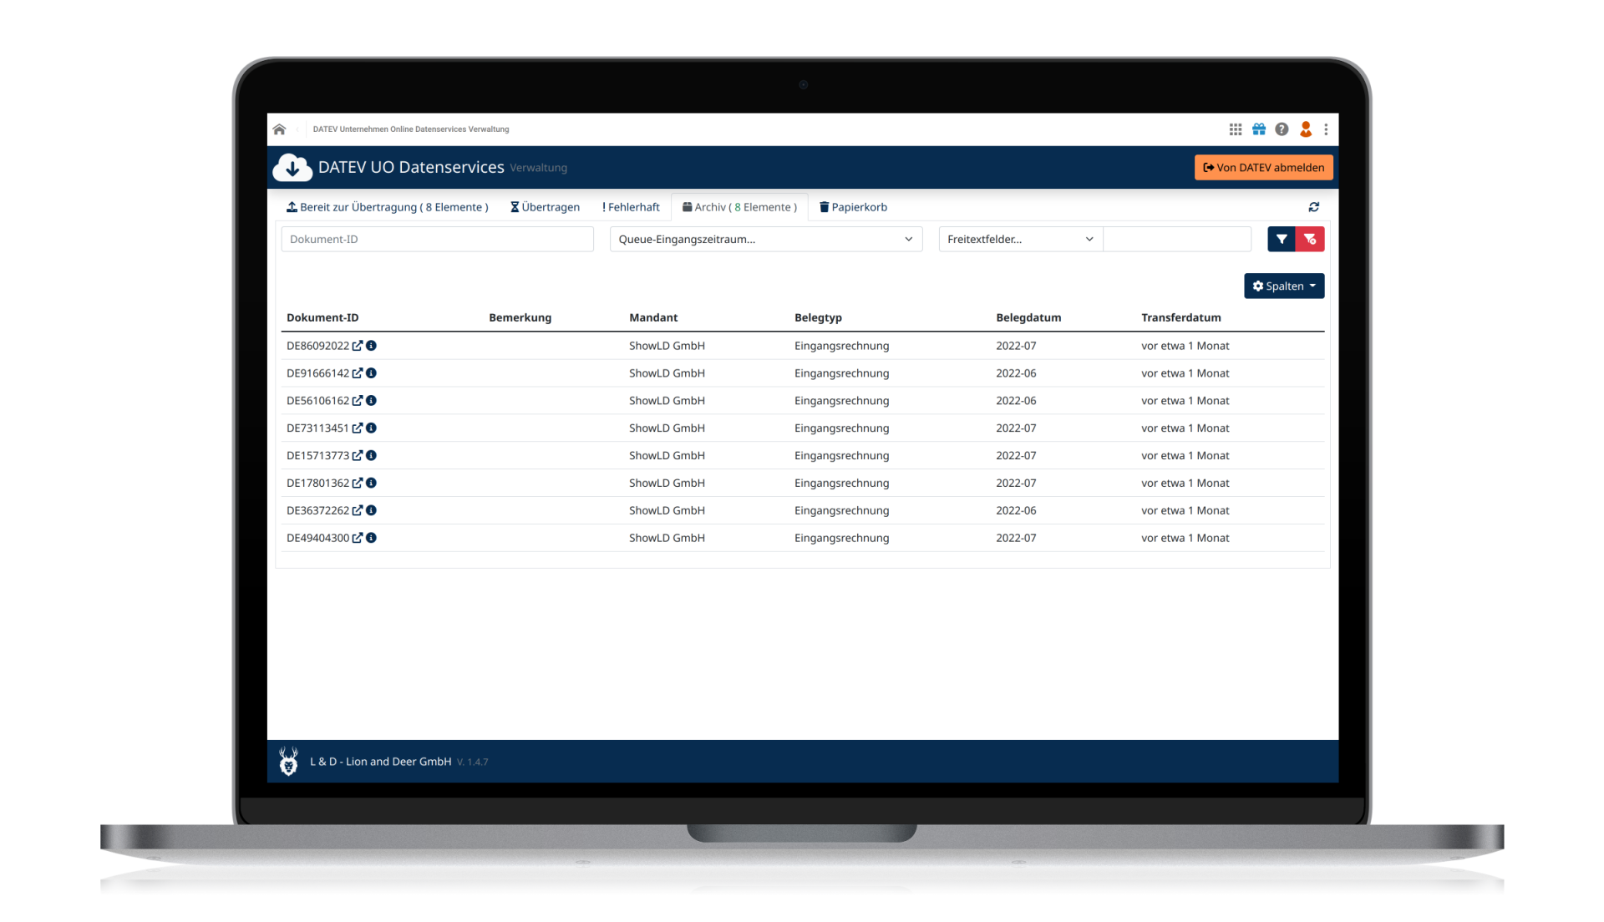
Task: Switch to Bereit zur Übertragung tab
Action: tap(388, 207)
